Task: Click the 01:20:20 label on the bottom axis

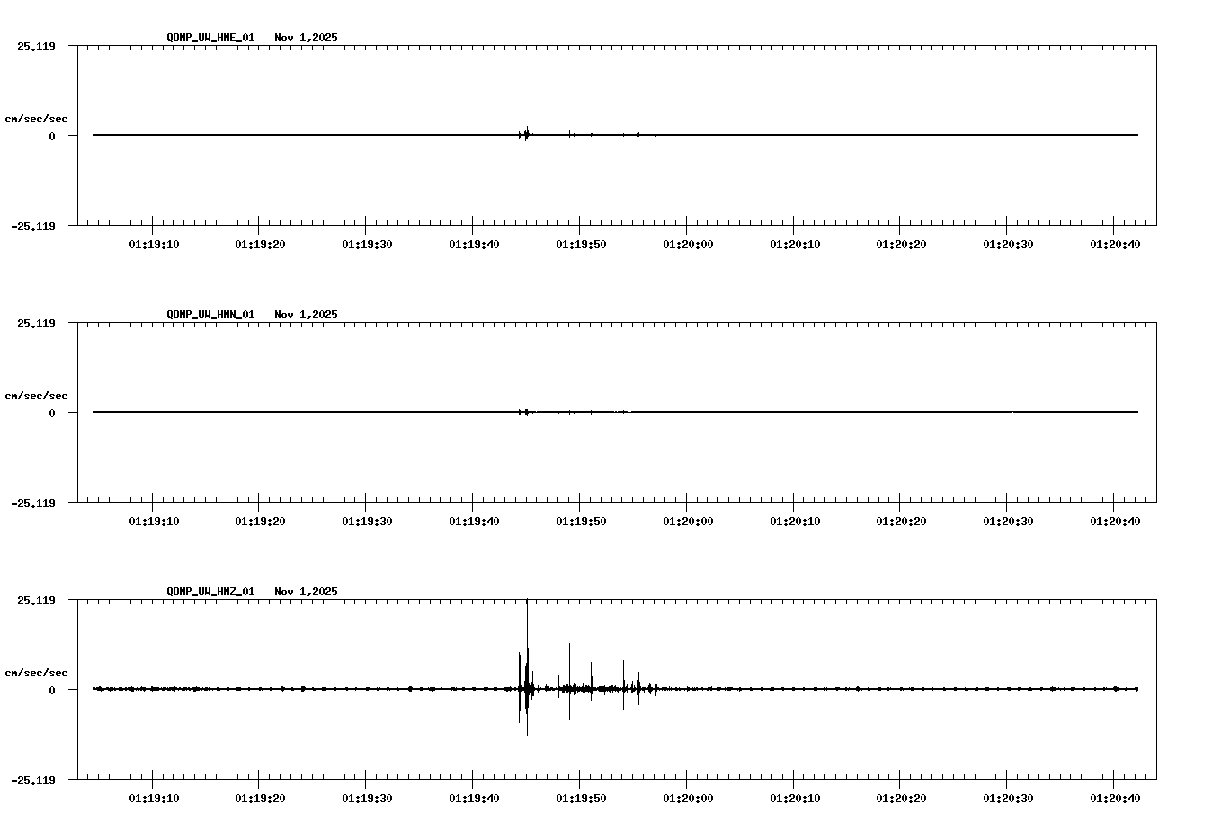Action: click(x=903, y=796)
